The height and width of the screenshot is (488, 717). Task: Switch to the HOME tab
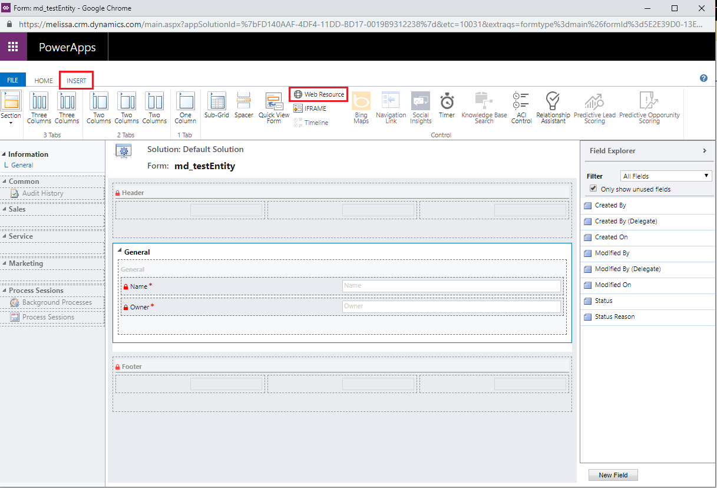[44, 81]
